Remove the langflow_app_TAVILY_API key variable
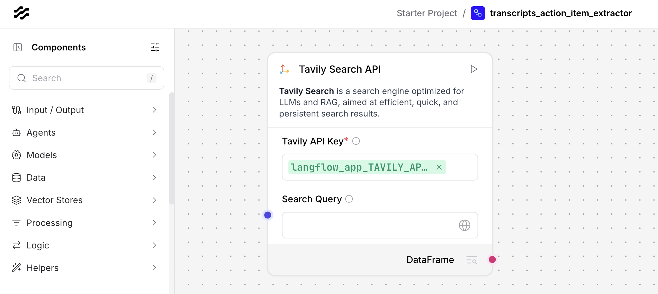The image size is (658, 294). click(x=439, y=167)
